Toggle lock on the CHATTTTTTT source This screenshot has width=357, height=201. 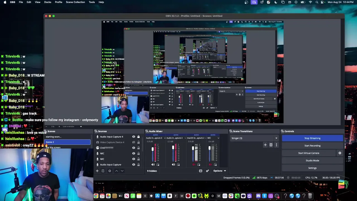[x=138, y=148]
